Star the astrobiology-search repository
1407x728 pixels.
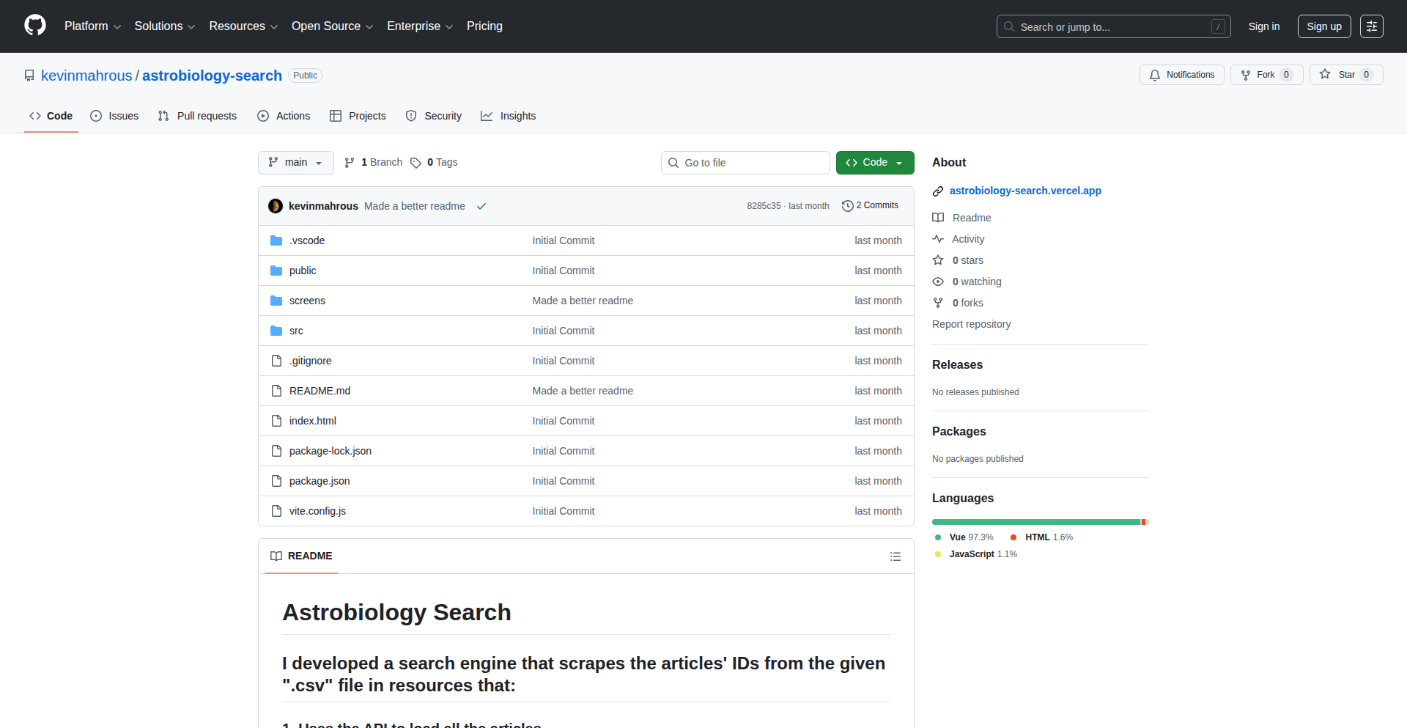(x=1345, y=74)
